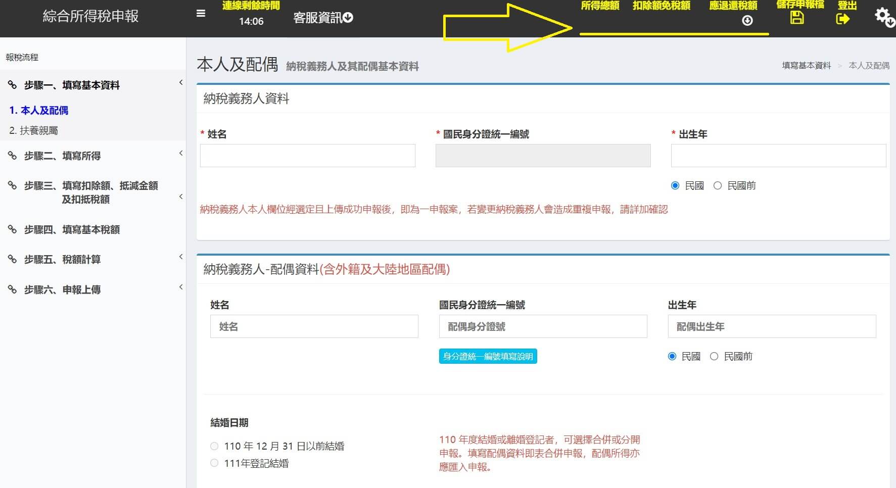
Task: Click the hamburger menu icon beside 連線剩餘時間
Action: coord(201,13)
